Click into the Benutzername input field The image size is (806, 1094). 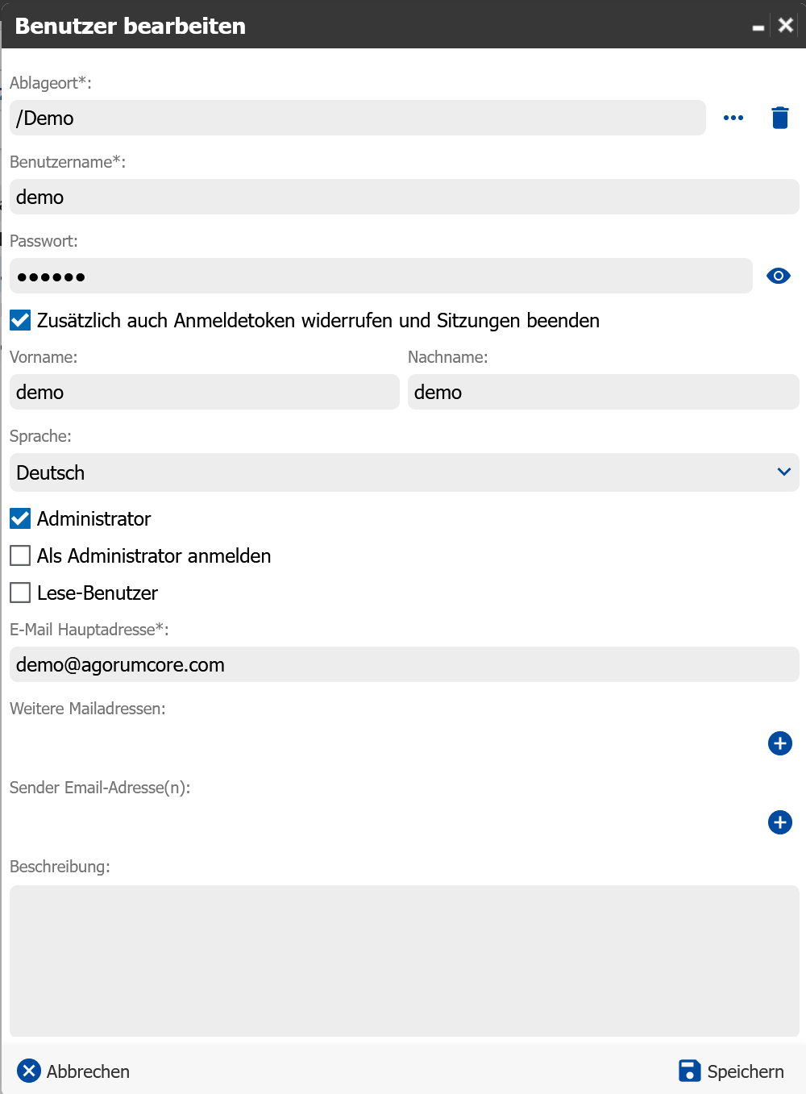coord(403,197)
